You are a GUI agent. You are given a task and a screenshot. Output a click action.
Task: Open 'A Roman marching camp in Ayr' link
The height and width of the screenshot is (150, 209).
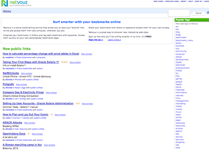click(x=22, y=145)
